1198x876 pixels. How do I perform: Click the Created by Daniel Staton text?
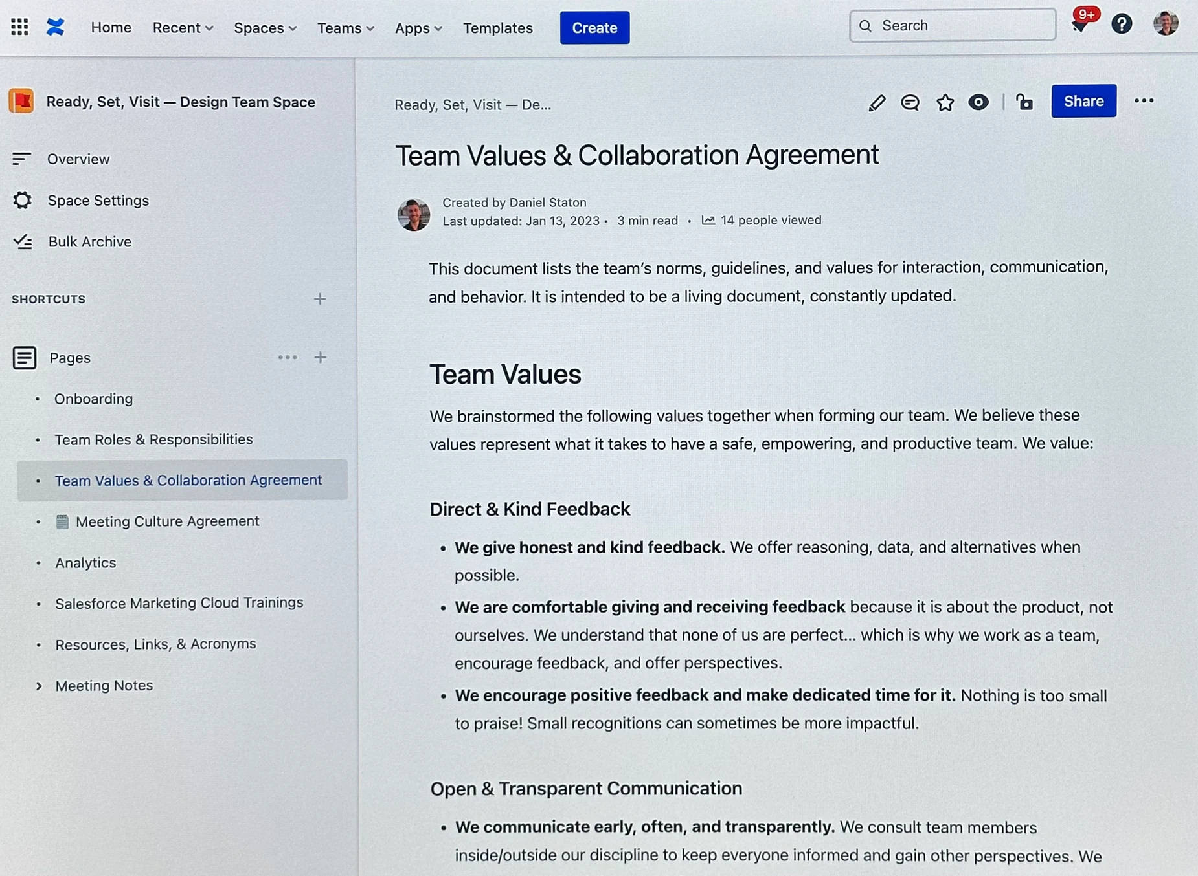(514, 203)
